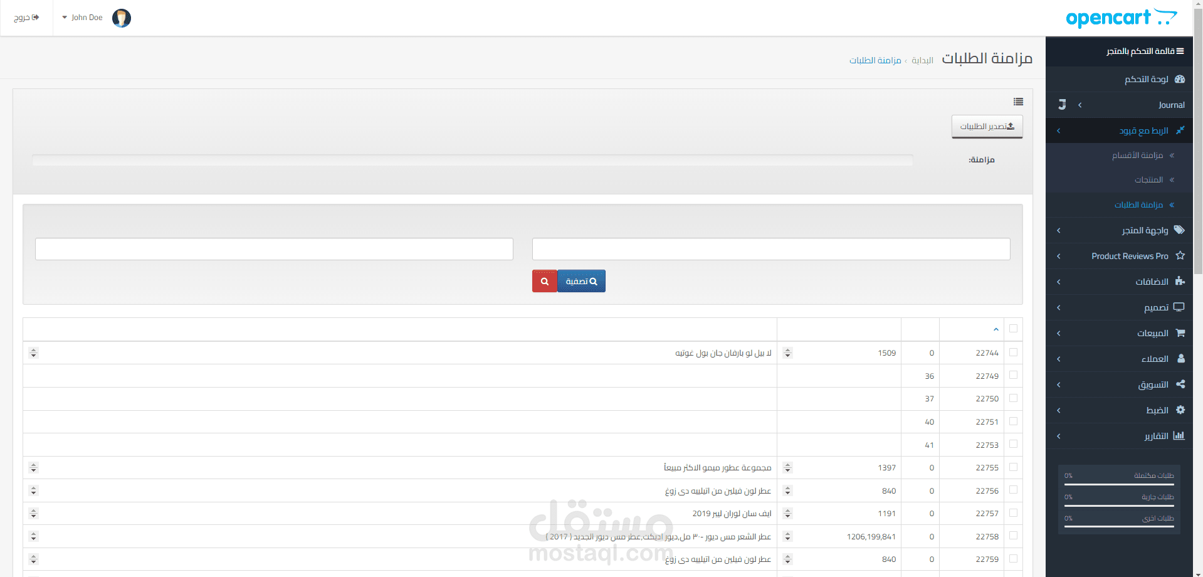Screen dimensions: 1203x577
Task: Click the Journal J icon
Action: tap(1062, 105)
